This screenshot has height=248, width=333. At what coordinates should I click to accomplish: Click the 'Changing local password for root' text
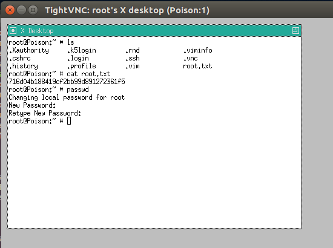point(67,97)
